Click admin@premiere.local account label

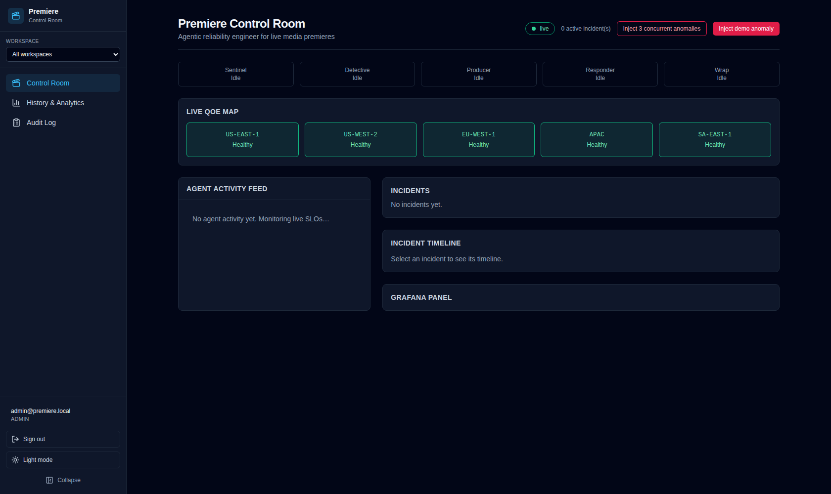[41, 411]
